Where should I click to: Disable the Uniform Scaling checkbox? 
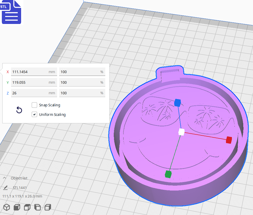[34, 114]
